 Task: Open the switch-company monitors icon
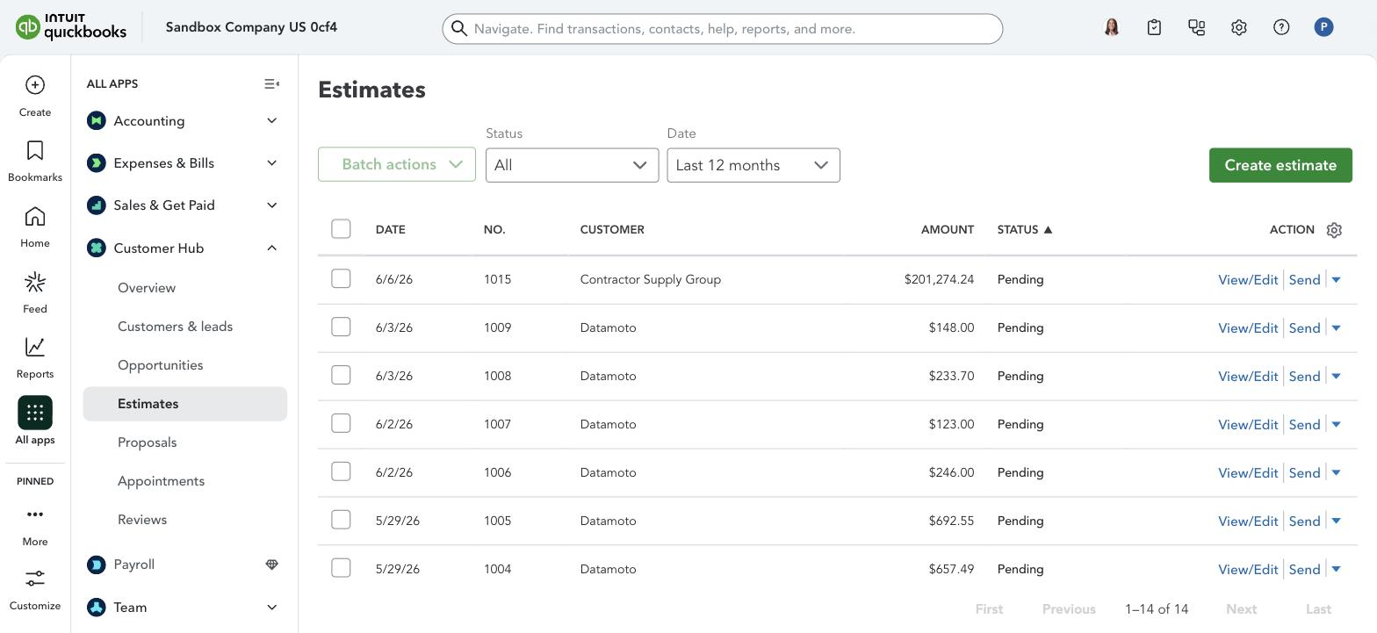[1196, 27]
